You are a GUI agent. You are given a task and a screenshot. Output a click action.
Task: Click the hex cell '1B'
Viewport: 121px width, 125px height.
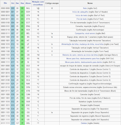[22, 105]
